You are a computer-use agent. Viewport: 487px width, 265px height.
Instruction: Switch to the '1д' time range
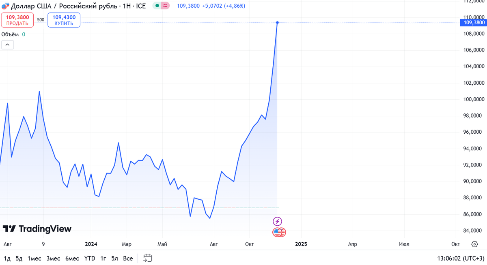(x=8, y=258)
